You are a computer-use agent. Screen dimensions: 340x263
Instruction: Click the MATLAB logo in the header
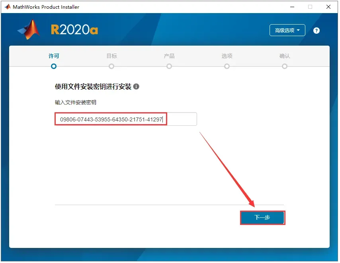point(29,30)
